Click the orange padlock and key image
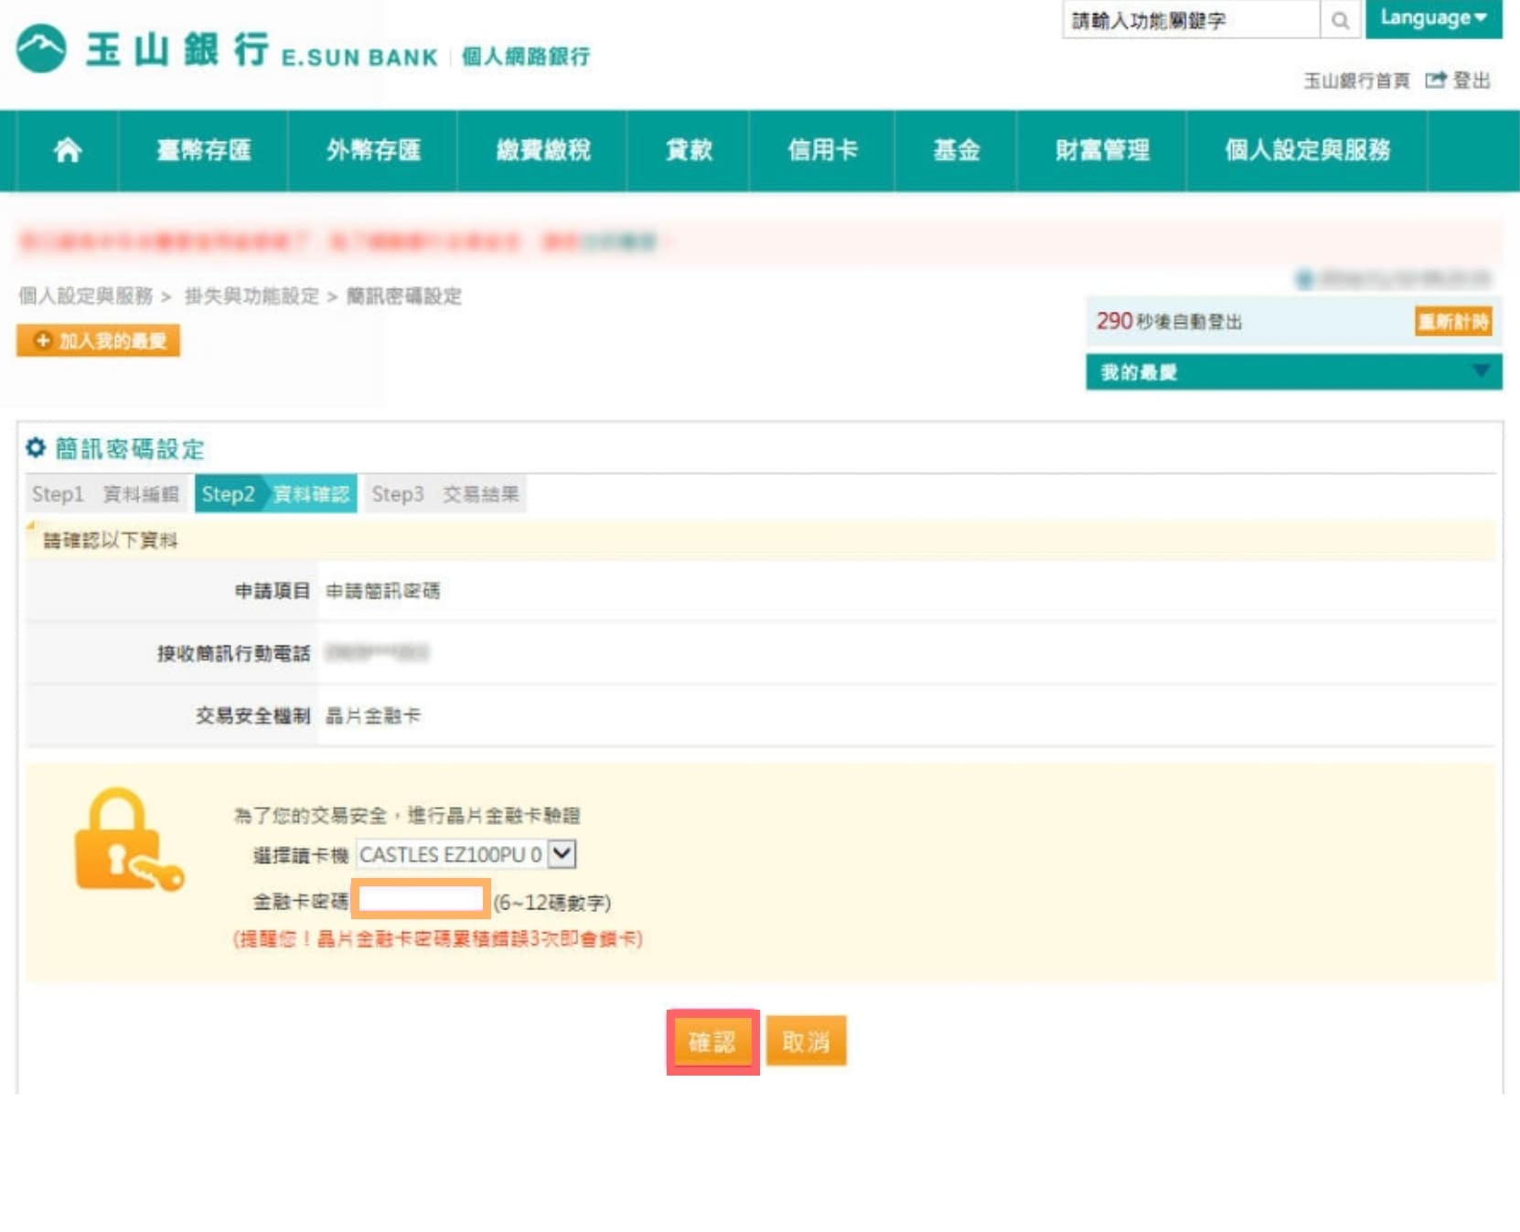Image resolution: width=1520 pixels, height=1232 pixels. coord(128,840)
